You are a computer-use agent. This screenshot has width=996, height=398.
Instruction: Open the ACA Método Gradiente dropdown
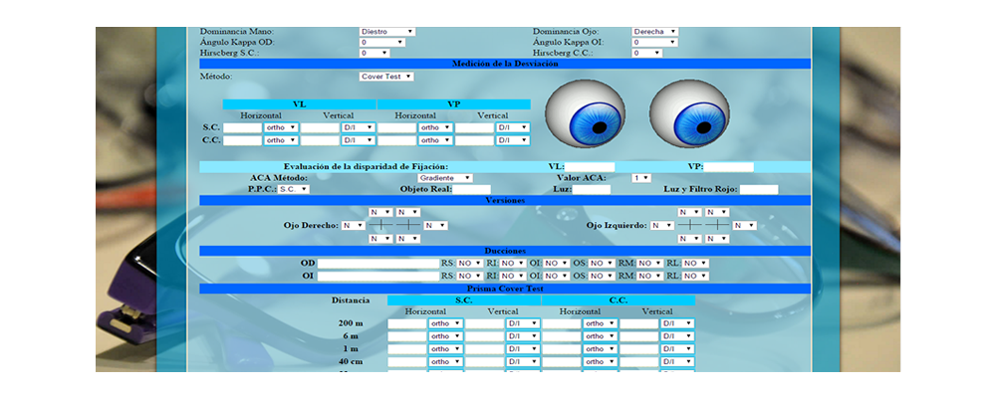click(444, 178)
